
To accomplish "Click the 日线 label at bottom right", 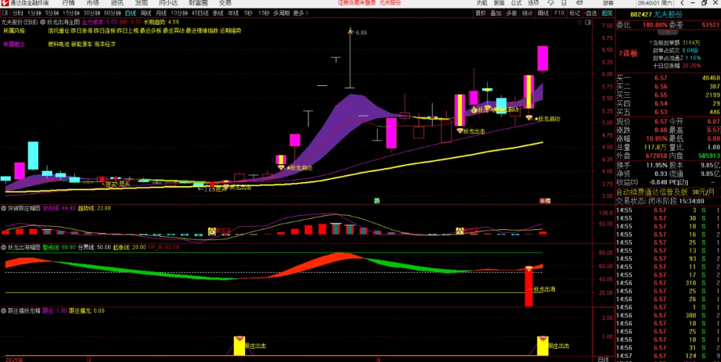I will coord(604,359).
